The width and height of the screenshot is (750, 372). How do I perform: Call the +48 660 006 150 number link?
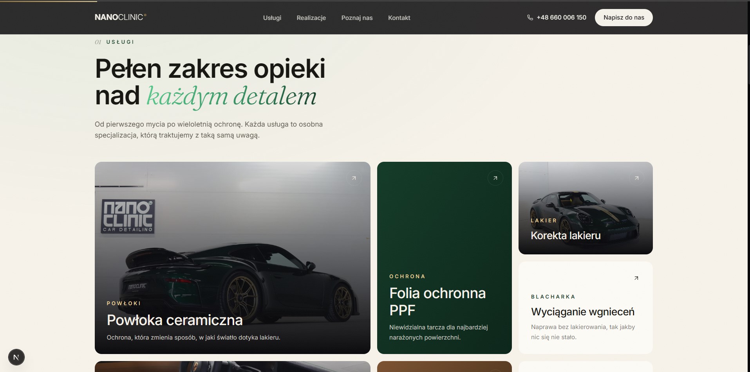point(562,18)
